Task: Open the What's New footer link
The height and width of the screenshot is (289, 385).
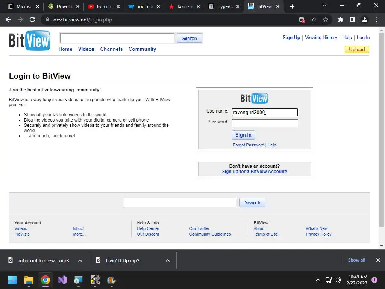Action: click(x=317, y=228)
